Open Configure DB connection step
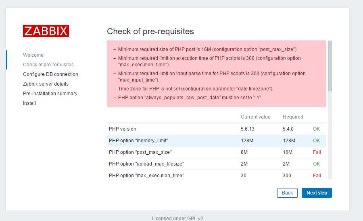The image size is (363, 221). click(x=50, y=74)
